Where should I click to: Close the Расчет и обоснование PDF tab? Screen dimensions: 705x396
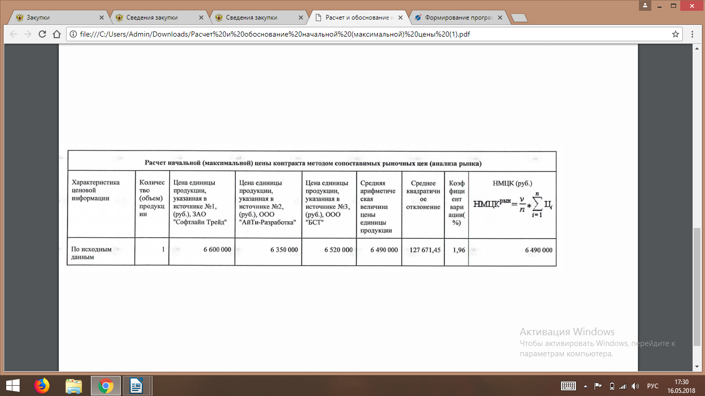point(400,18)
